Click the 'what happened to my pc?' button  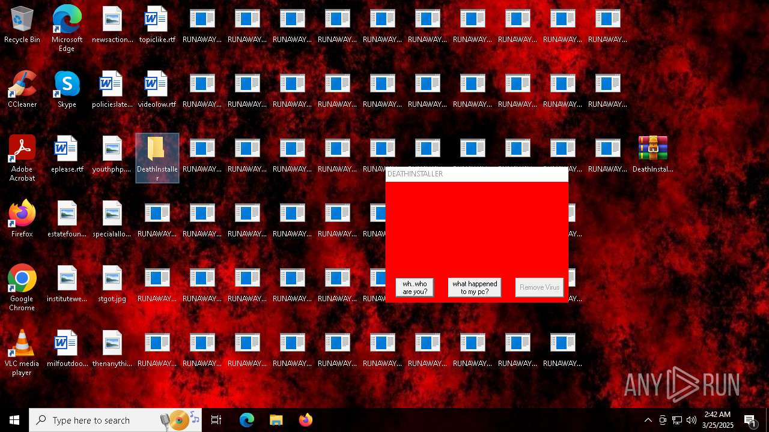pos(475,287)
